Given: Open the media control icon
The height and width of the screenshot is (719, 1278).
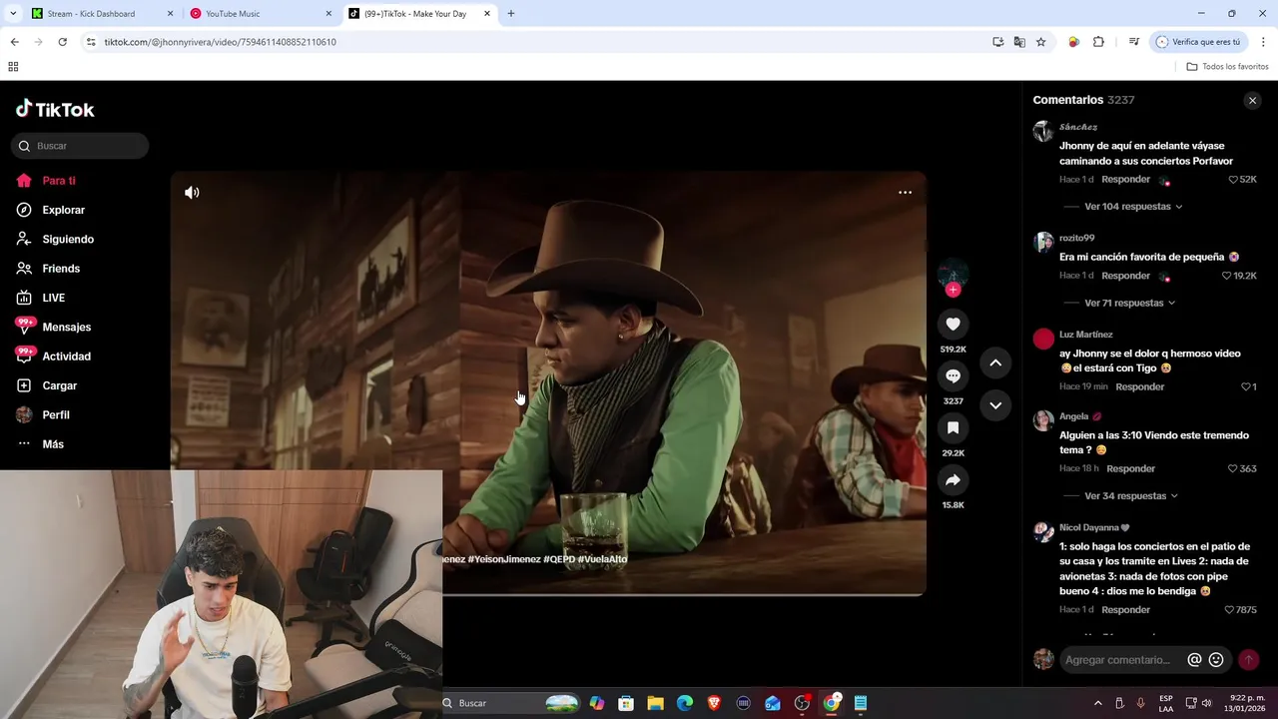Looking at the screenshot, I should 1133,42.
